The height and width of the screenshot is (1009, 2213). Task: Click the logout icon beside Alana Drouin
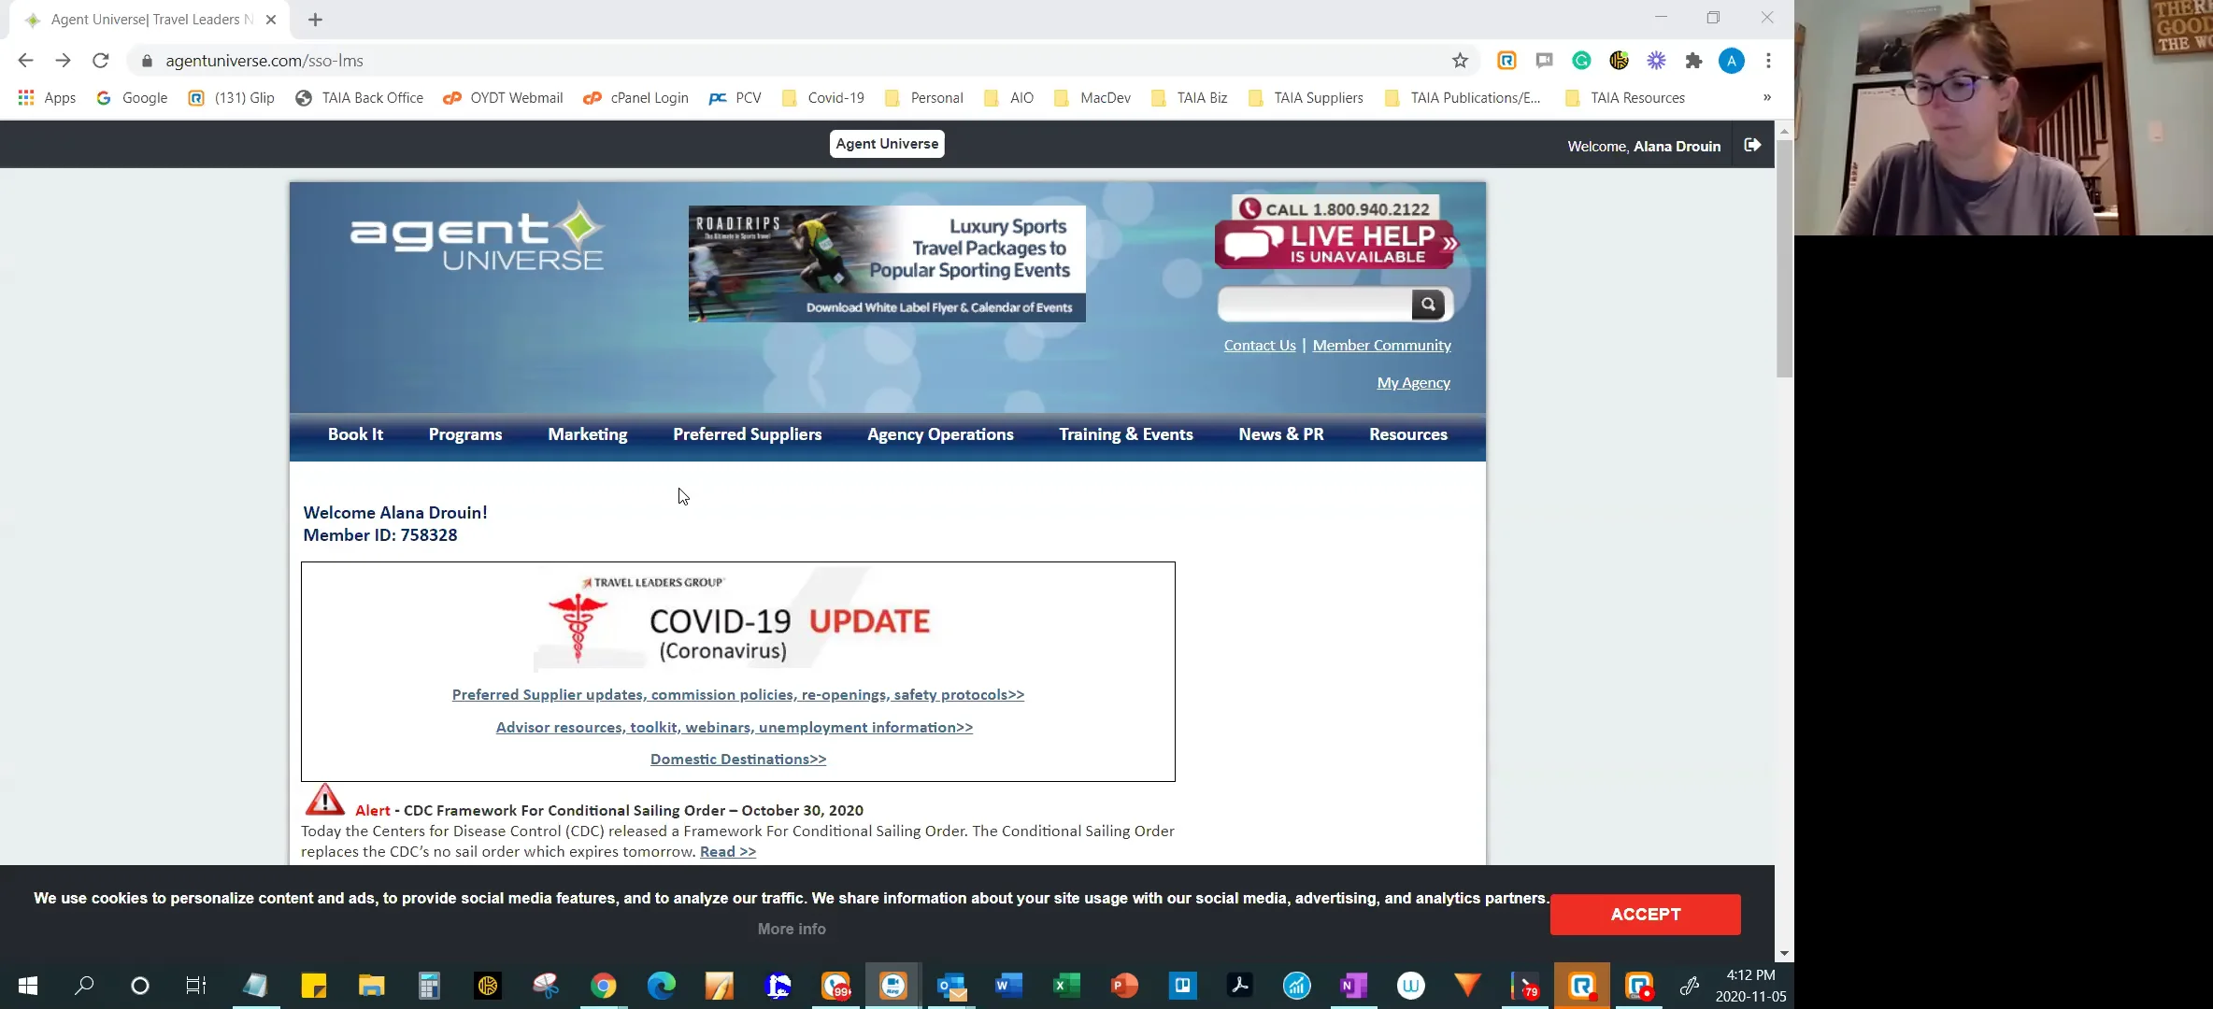(x=1752, y=145)
